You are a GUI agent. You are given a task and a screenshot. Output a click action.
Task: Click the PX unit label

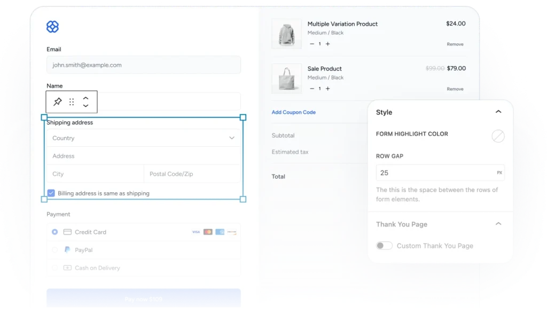(x=499, y=172)
